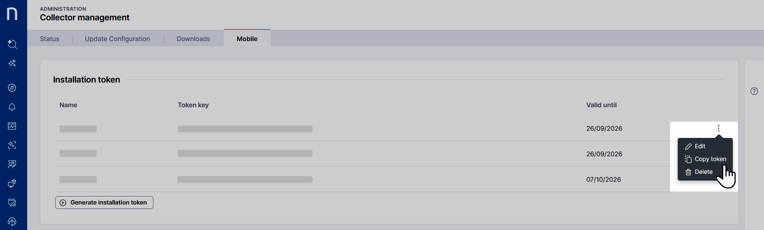Click the sparkle AI assistant icon
Viewport: 764px width, 230px height.
tap(12, 63)
